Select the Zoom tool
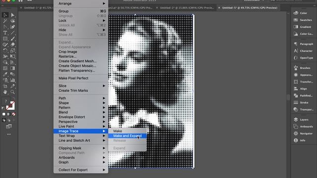Screen dimensions: 317x178 (12, 92)
